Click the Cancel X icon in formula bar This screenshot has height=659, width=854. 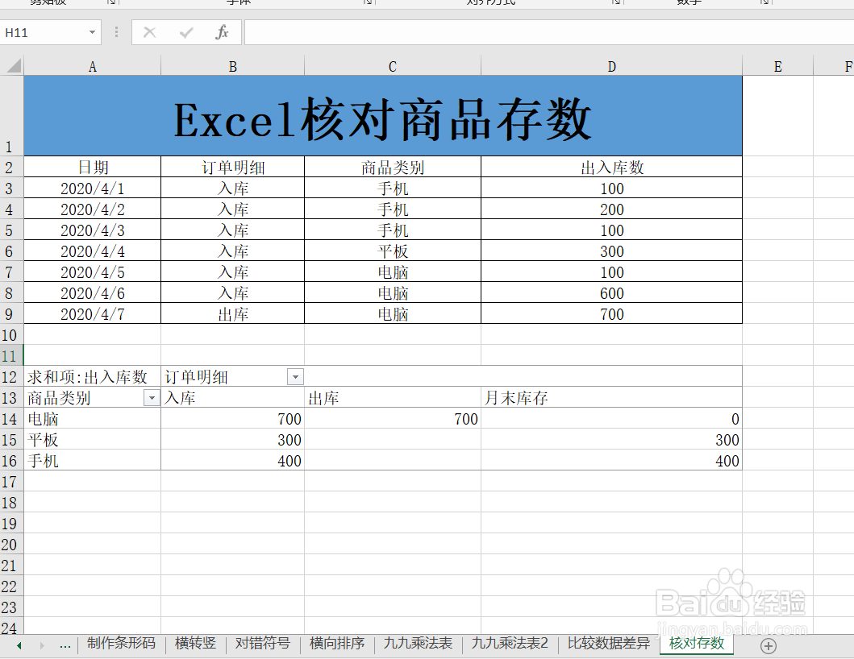[150, 33]
